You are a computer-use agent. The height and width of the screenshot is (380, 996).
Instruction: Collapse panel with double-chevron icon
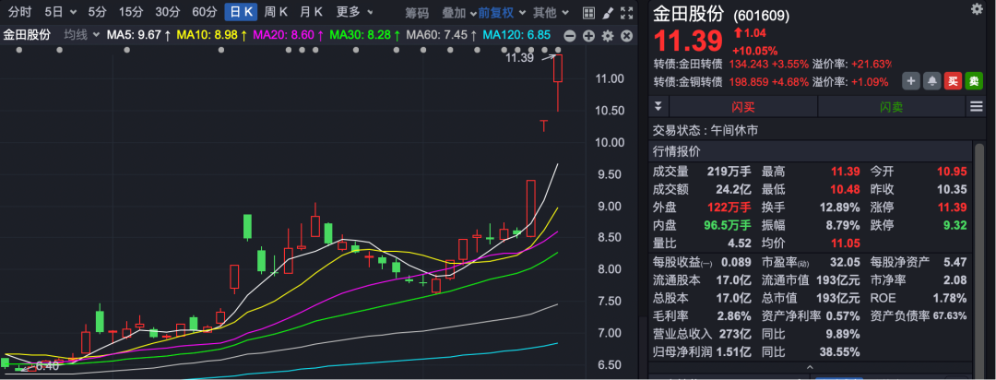(658, 106)
